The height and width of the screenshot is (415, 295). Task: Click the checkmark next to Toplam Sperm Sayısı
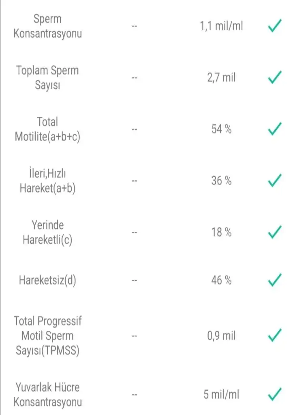pyautogui.click(x=275, y=77)
